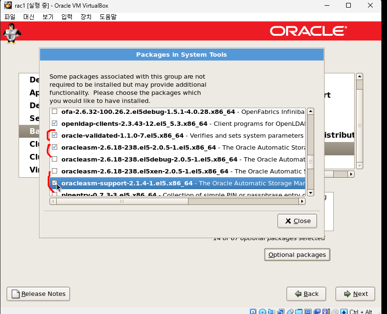This screenshot has width=387, height=314.
Task: Select the 'Vi' category row in background list
Action: coord(29,170)
